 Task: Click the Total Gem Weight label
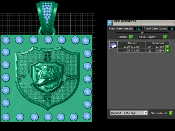121,29
